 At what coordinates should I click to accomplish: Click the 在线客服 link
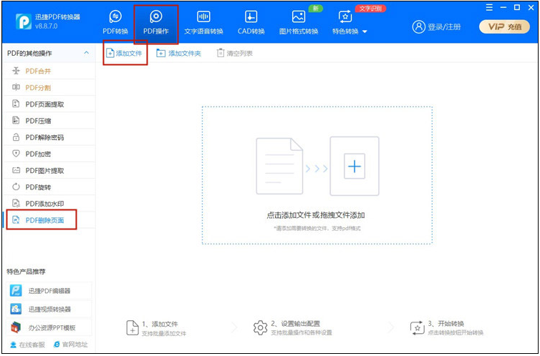click(x=27, y=345)
